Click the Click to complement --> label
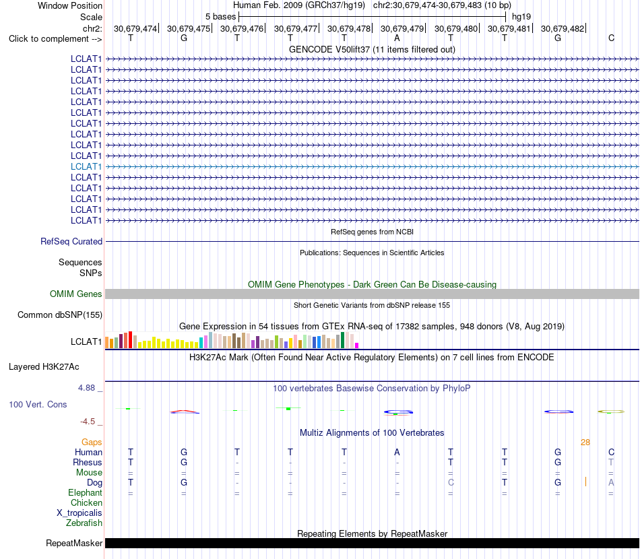640x559 pixels. 55,39
